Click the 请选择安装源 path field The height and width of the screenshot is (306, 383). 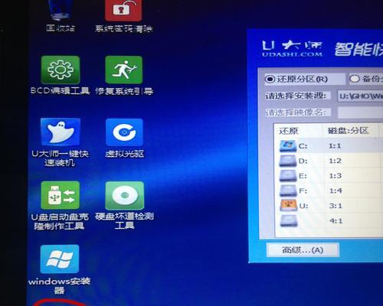pyautogui.click(x=360, y=96)
